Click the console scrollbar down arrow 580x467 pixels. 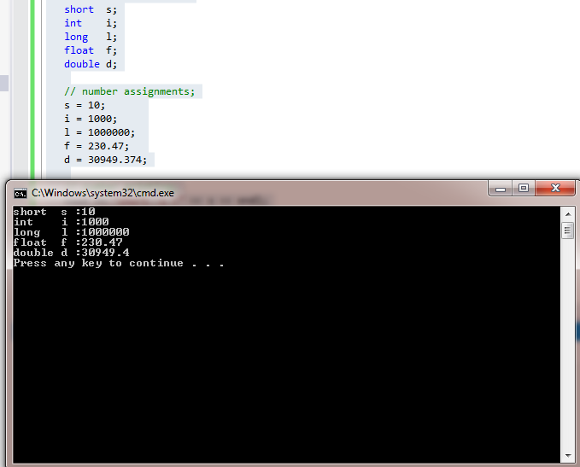click(568, 456)
